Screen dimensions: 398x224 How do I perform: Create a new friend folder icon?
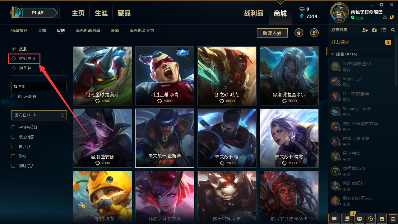374,30
